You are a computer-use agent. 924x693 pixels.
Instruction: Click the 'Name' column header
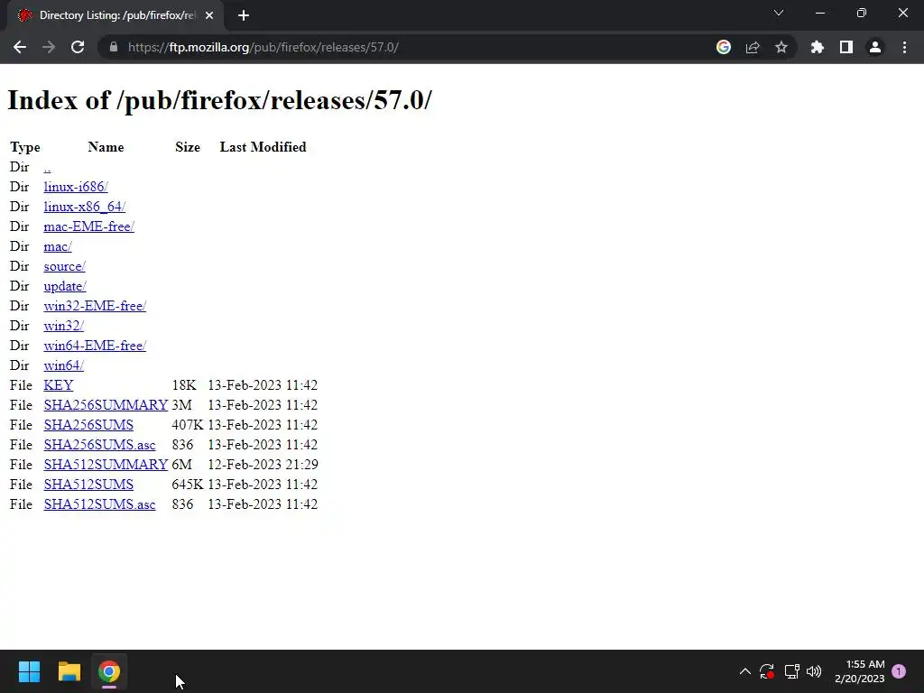pos(106,147)
